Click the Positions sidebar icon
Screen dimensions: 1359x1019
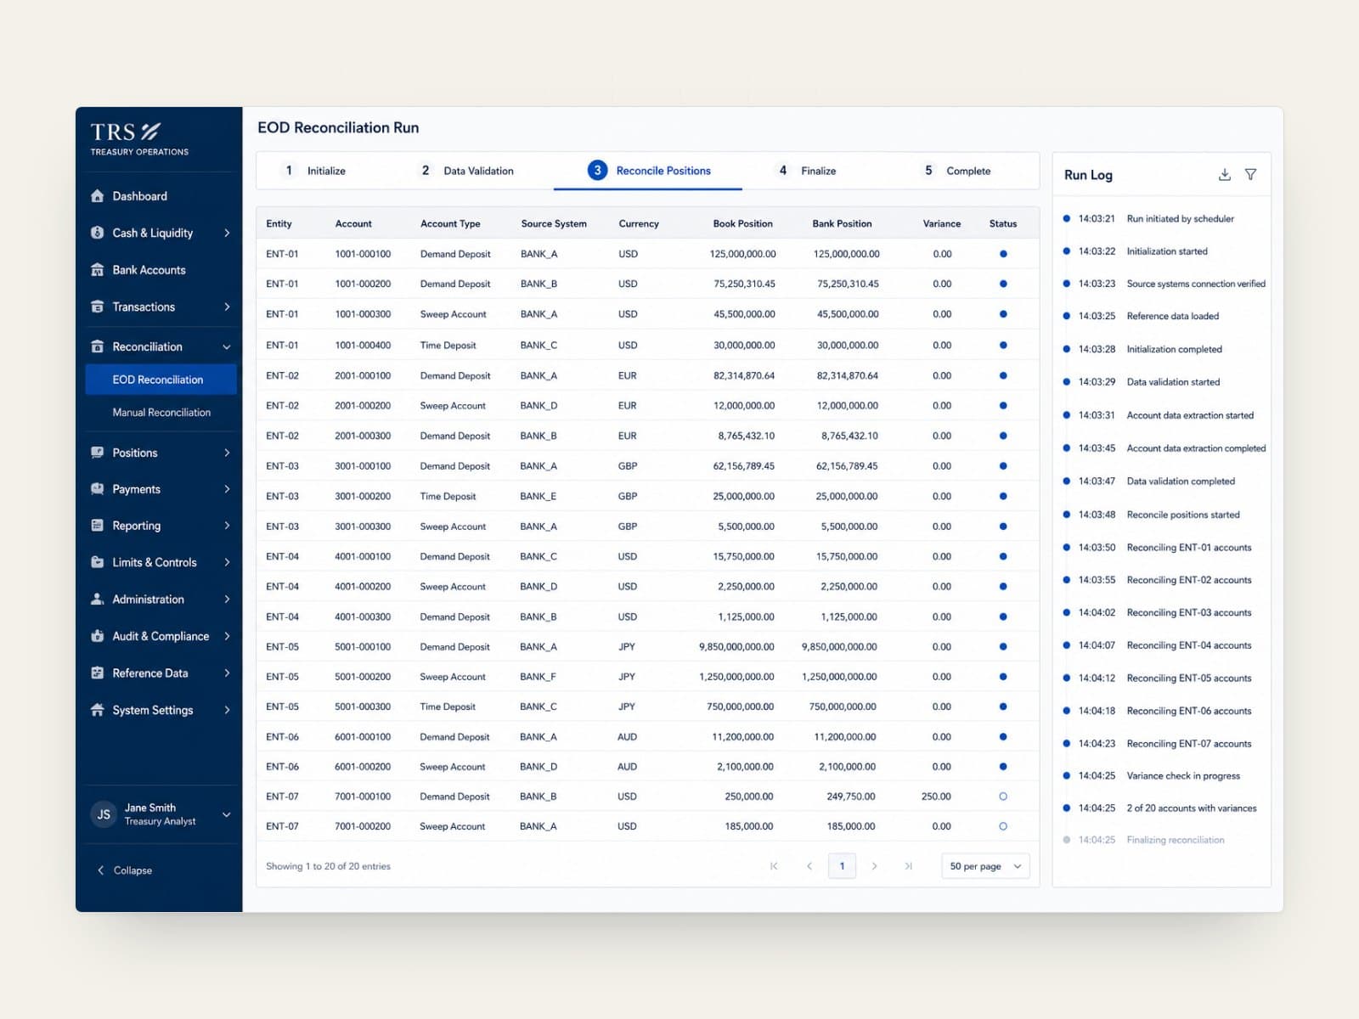tap(98, 453)
